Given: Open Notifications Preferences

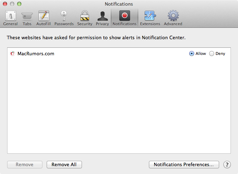Looking at the screenshot, I should click(x=184, y=165).
